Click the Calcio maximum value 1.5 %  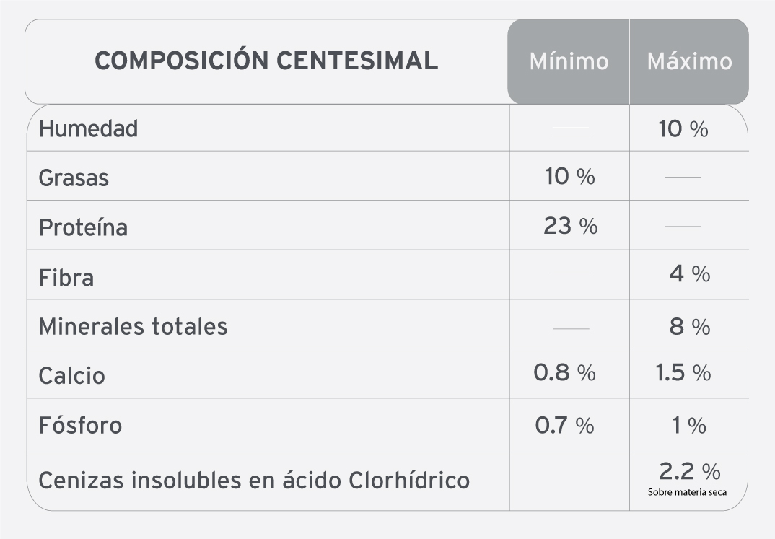[683, 372]
